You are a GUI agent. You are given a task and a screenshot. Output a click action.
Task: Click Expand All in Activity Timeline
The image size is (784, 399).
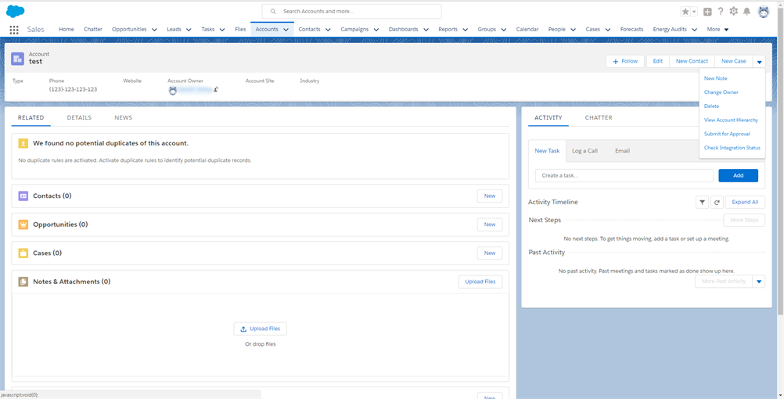745,202
